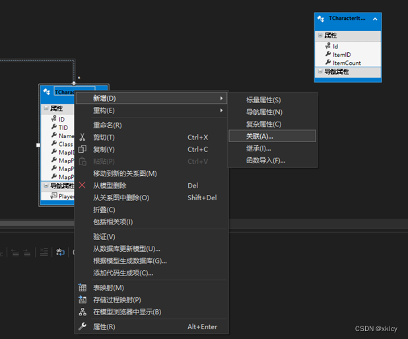The width and height of the screenshot is (408, 339).
Task: Open the 重构(E) submenu
Action: [151, 110]
